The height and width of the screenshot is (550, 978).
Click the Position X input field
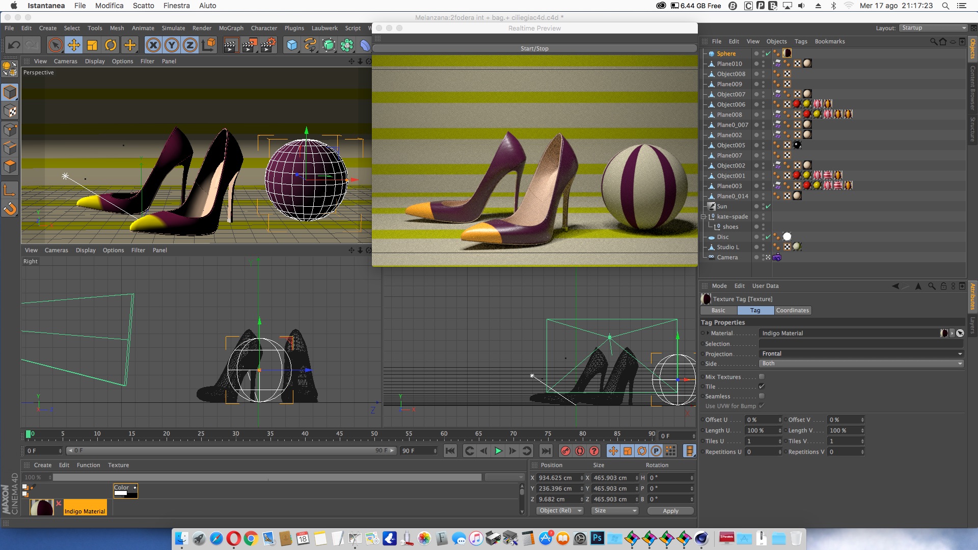pyautogui.click(x=559, y=478)
